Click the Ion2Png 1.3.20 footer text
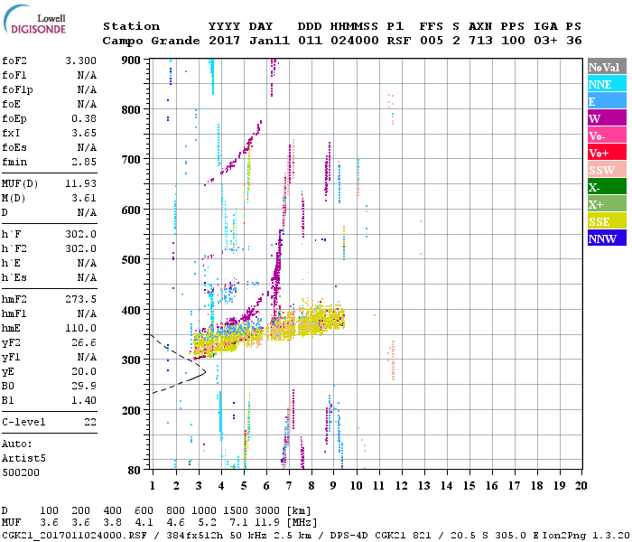The width and height of the screenshot is (632, 542). tap(586, 536)
